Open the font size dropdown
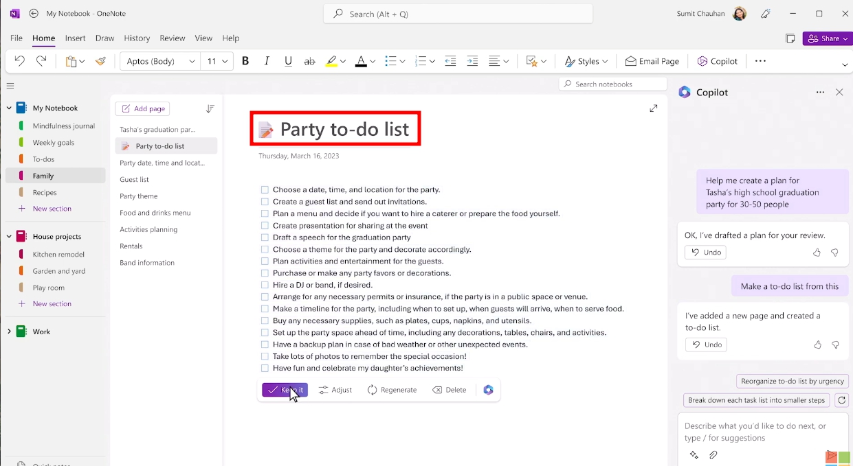The height and width of the screenshot is (466, 853). click(x=217, y=61)
